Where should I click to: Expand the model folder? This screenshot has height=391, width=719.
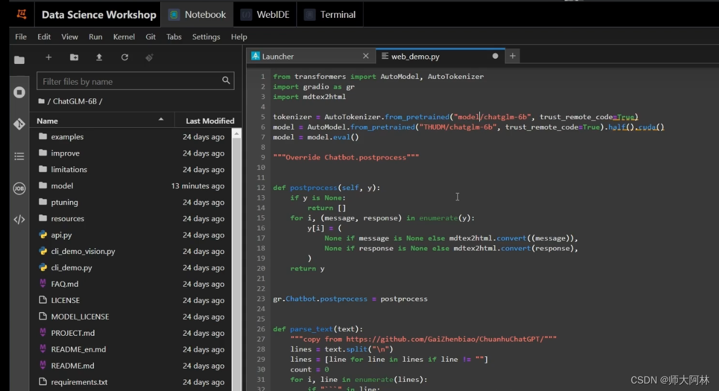click(x=62, y=186)
